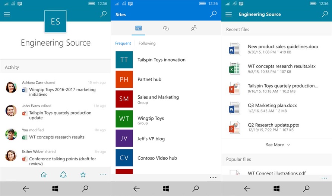Open Conference talking points draft document
This screenshot has width=332, height=196.
(x=63, y=161)
